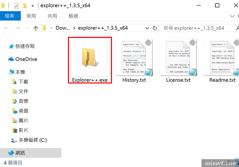The image size is (239, 167).
Task: Refresh the current folder view
Action: 155,28
